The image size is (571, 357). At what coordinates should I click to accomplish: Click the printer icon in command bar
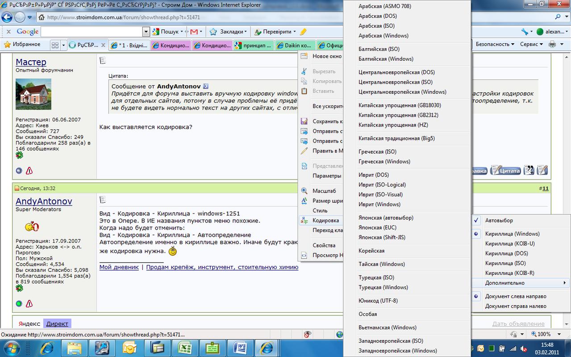coord(552,44)
